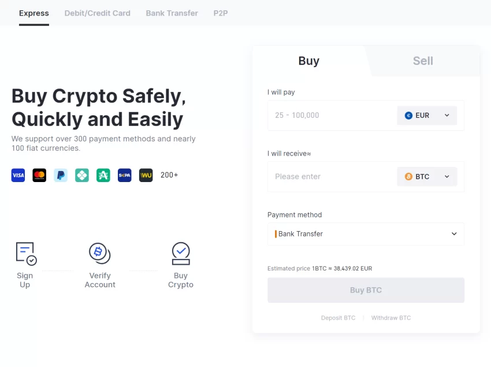Expand the Payment method dropdown
491x367 pixels.
tap(366, 234)
